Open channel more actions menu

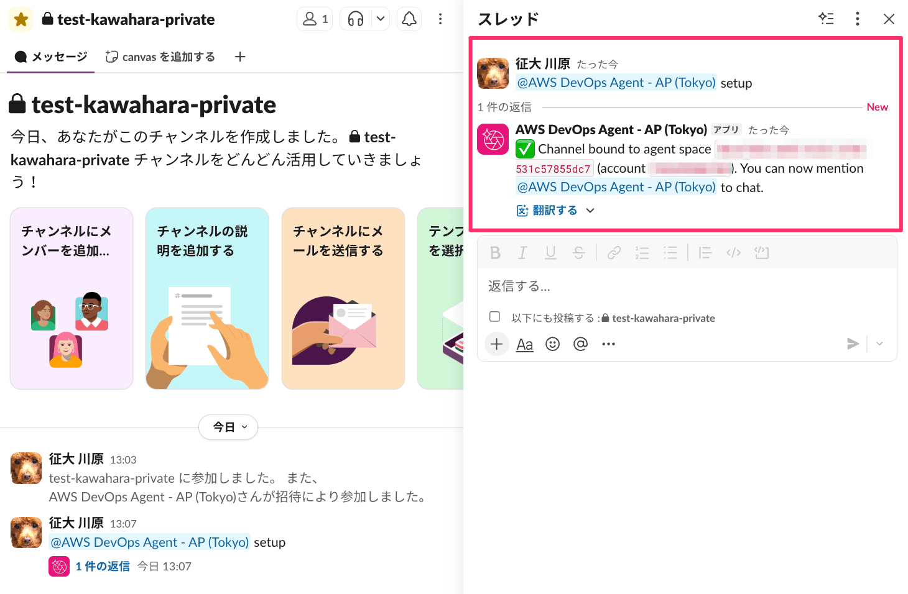440,19
